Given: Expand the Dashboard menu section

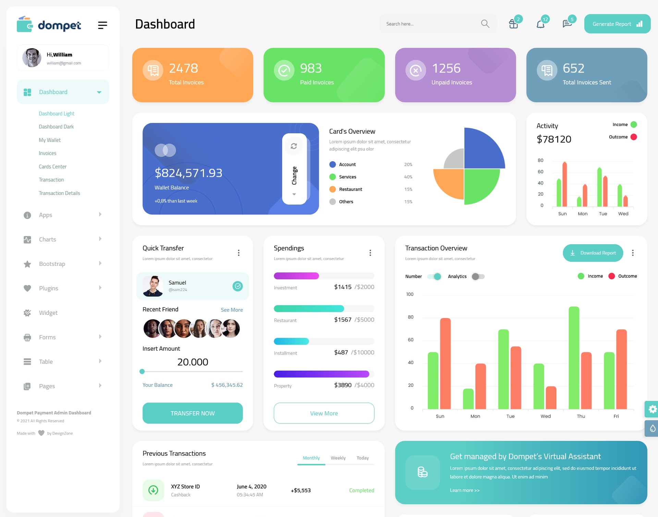Looking at the screenshot, I should (x=98, y=93).
